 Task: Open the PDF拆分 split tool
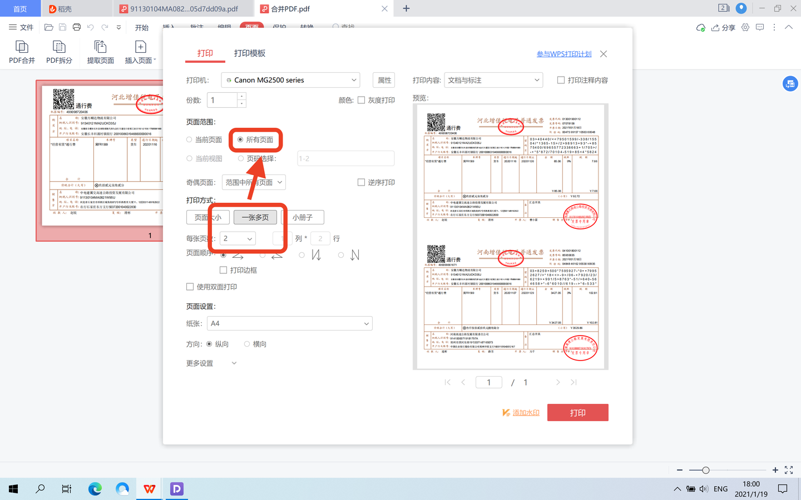(59, 52)
